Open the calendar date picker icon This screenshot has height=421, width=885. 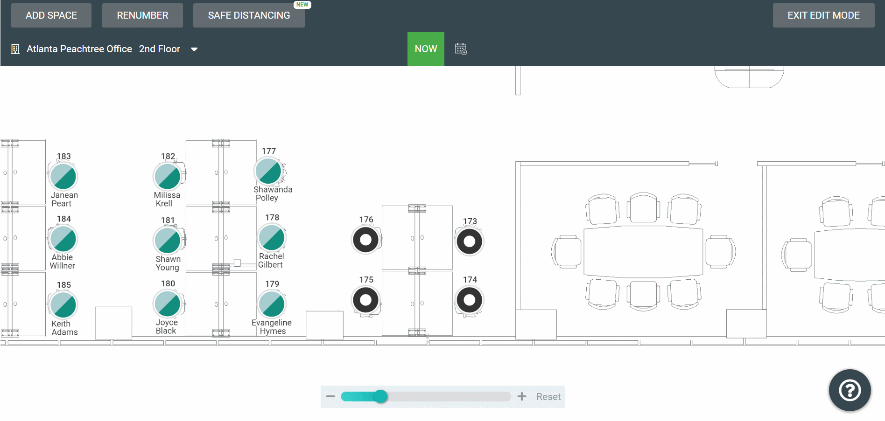click(x=460, y=49)
